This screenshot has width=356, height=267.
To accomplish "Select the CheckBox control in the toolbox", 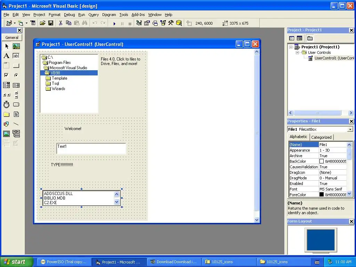I will pyautogui.click(x=7, y=75).
